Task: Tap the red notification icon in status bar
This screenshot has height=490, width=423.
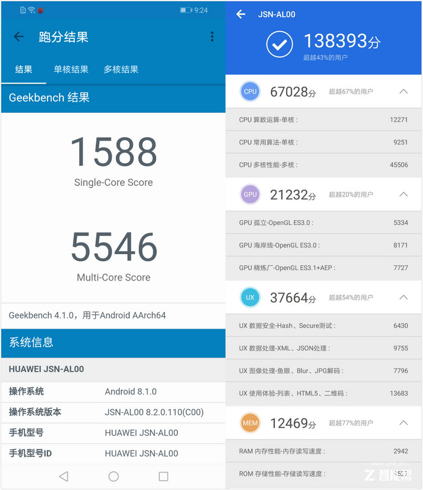Action: tap(41, 11)
